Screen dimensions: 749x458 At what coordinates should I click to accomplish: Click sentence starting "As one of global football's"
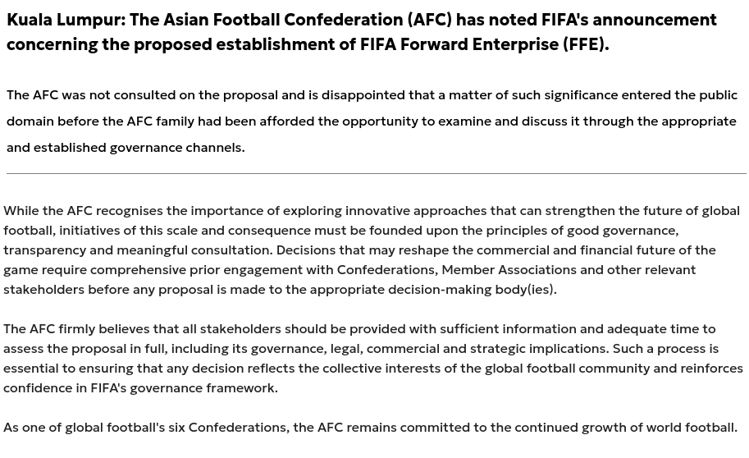[371, 427]
